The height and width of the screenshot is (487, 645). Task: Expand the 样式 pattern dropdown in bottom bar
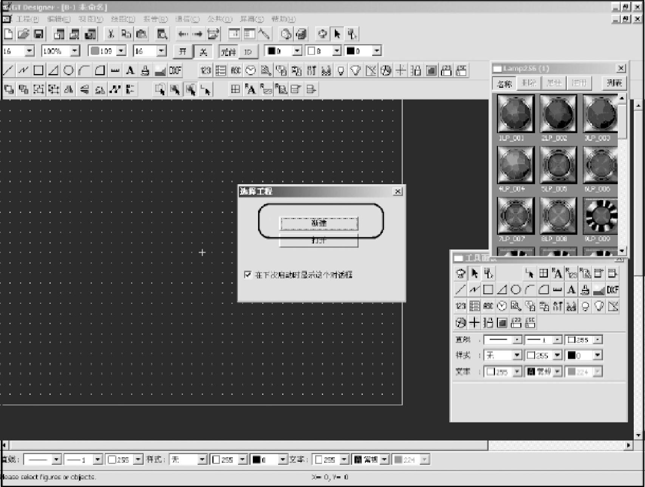202,459
